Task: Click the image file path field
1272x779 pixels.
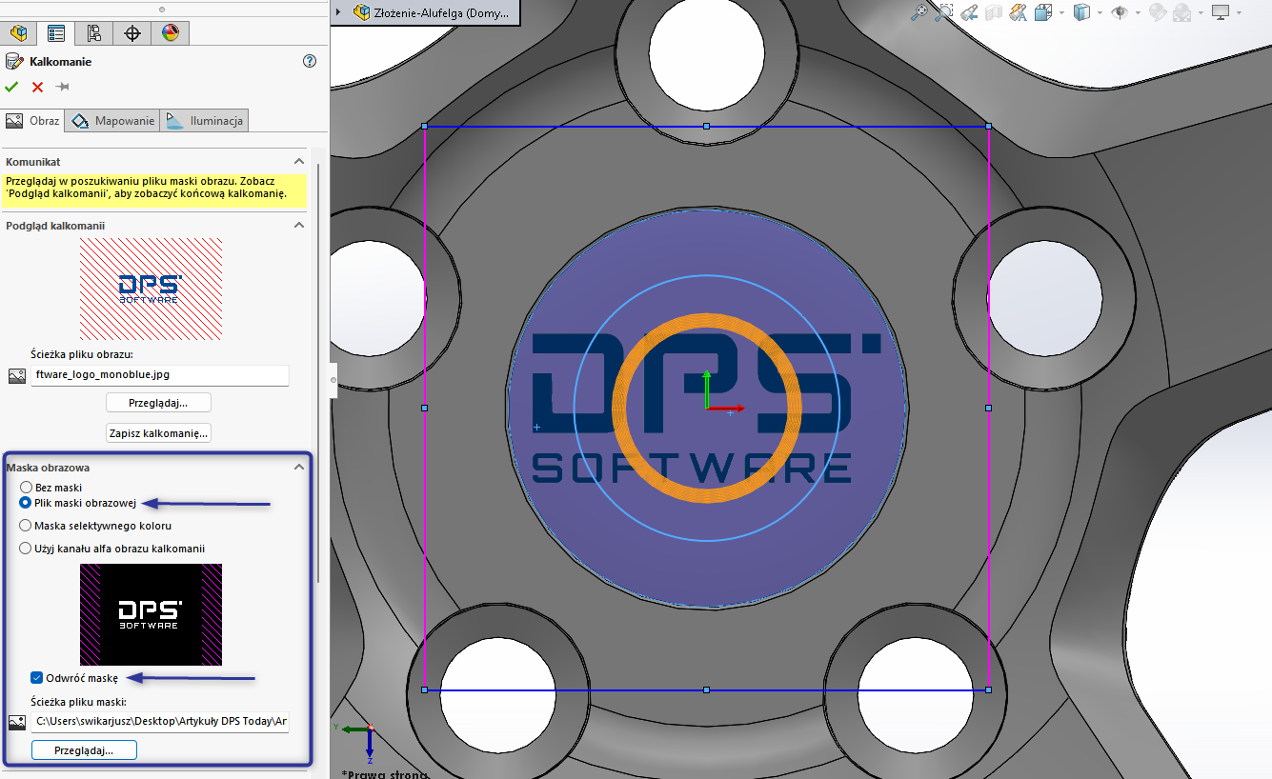Action: coord(158,375)
